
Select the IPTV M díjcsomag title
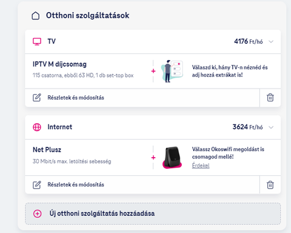click(x=59, y=64)
